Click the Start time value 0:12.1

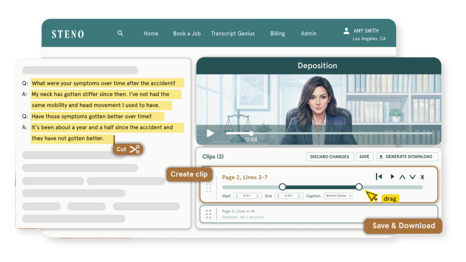click(247, 196)
